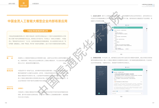
Task: Click the message input field in figure 2
Action: (x=127, y=93)
